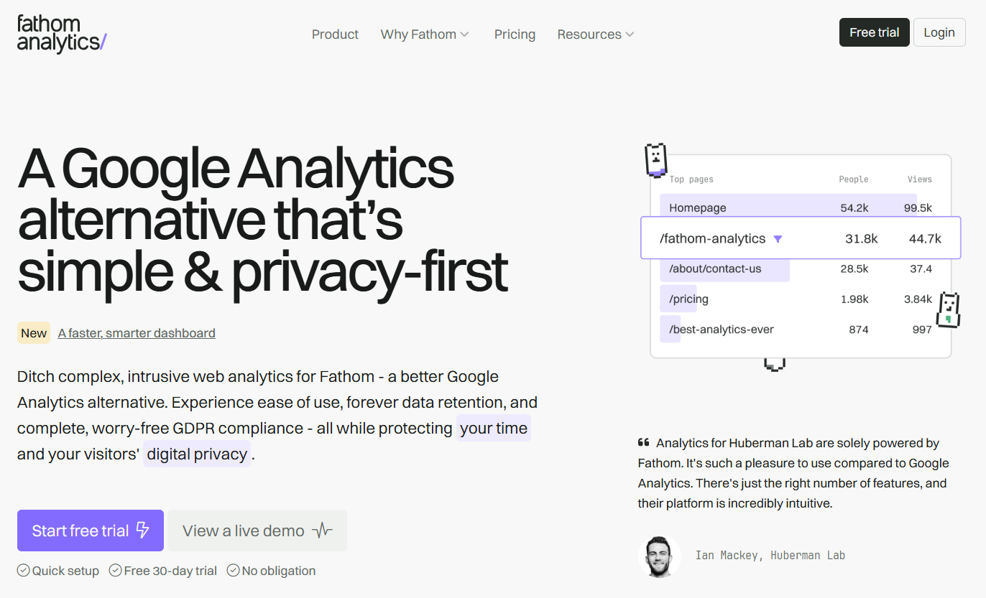Follow the 'A faster, smarter dashboard' link

point(137,332)
